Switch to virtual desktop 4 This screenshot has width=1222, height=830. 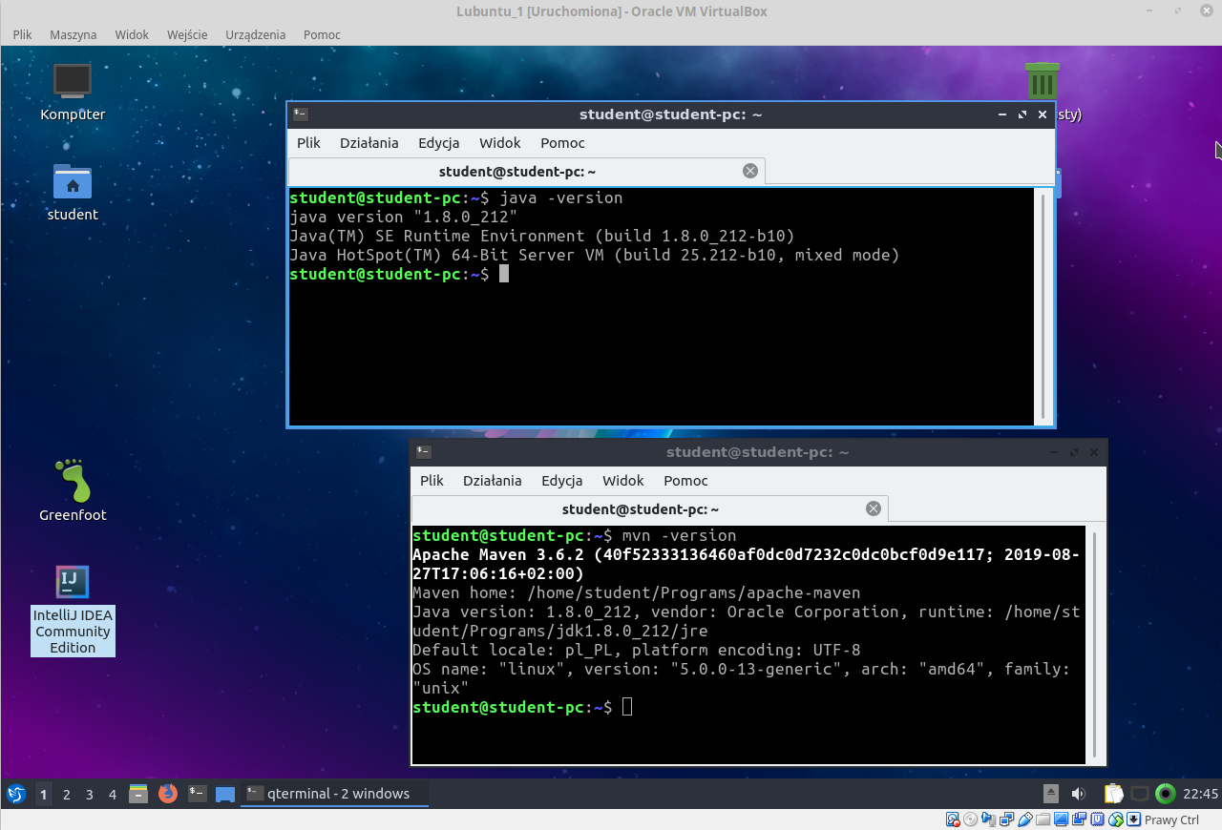tap(113, 794)
